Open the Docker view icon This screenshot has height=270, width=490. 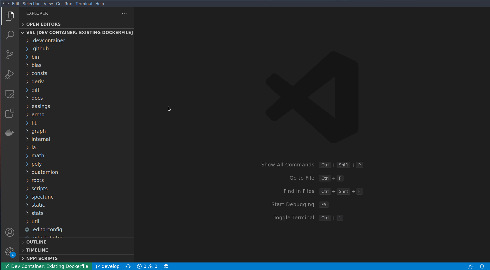[x=10, y=133]
